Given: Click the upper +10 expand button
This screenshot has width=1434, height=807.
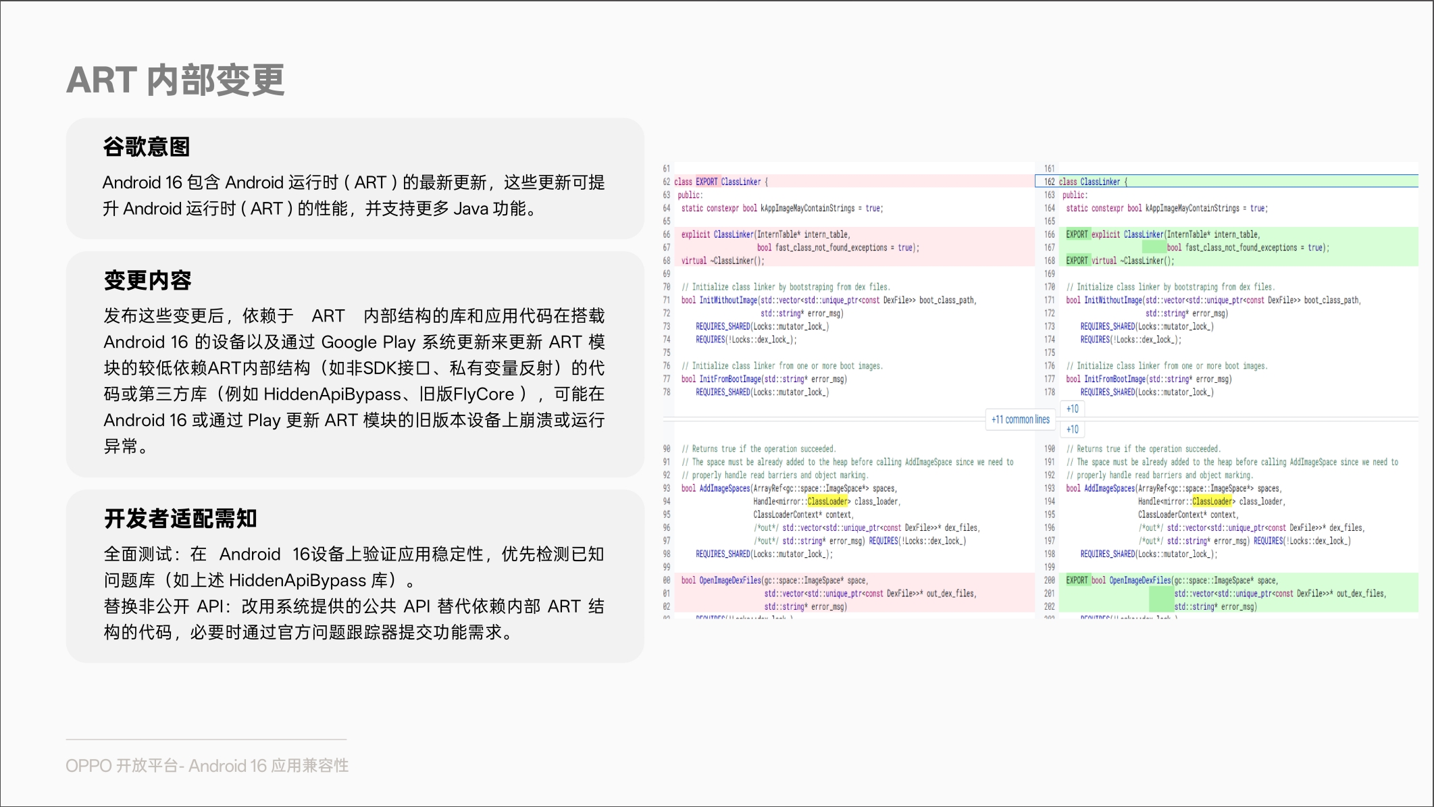Looking at the screenshot, I should (1072, 409).
